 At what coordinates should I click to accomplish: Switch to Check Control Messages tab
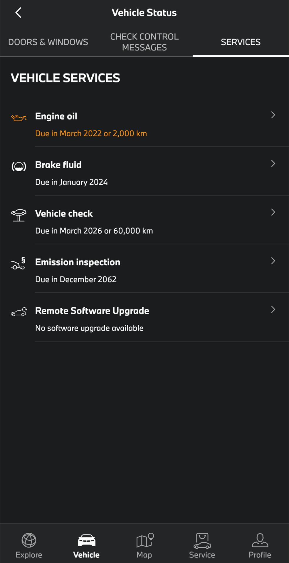[144, 42]
